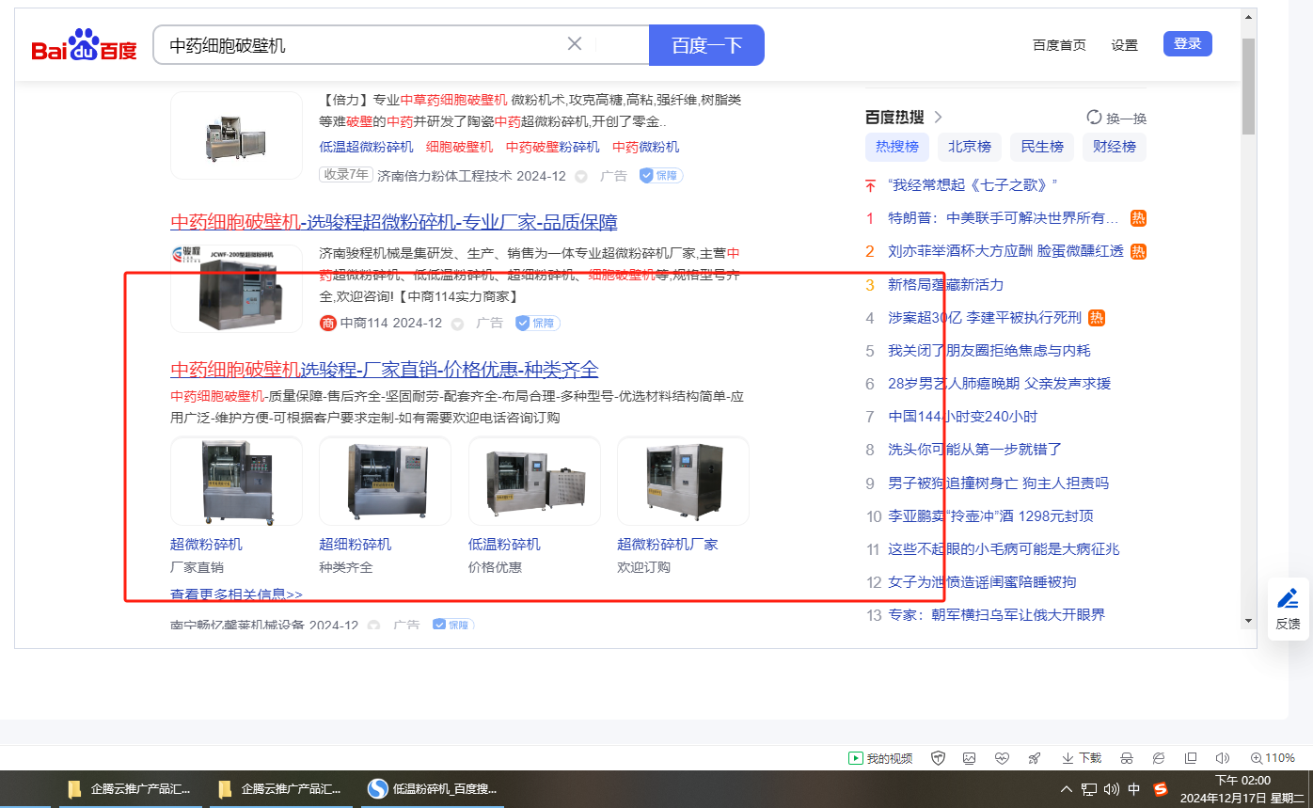This screenshot has width=1313, height=808.
Task: Clear the search box with X icon
Action: pos(575,44)
